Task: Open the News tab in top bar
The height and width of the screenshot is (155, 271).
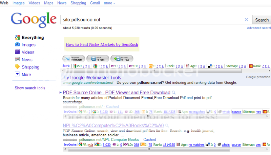Action: tap(62, 3)
